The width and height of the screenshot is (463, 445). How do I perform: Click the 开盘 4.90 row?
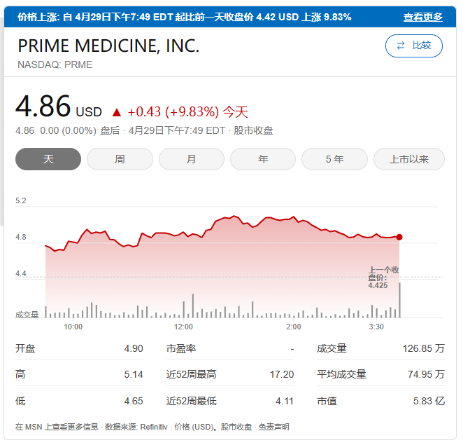tap(79, 348)
